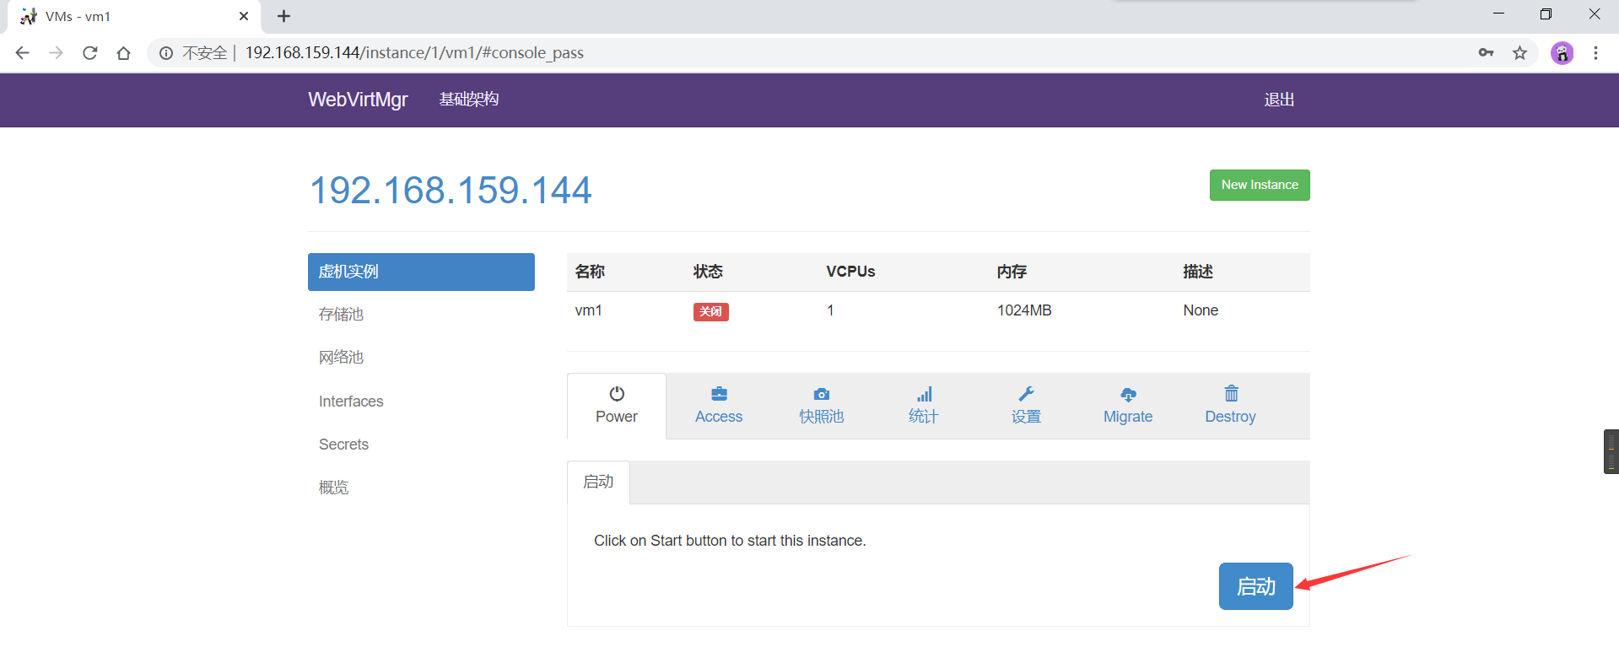Click the VCPUs column header

coord(850,272)
